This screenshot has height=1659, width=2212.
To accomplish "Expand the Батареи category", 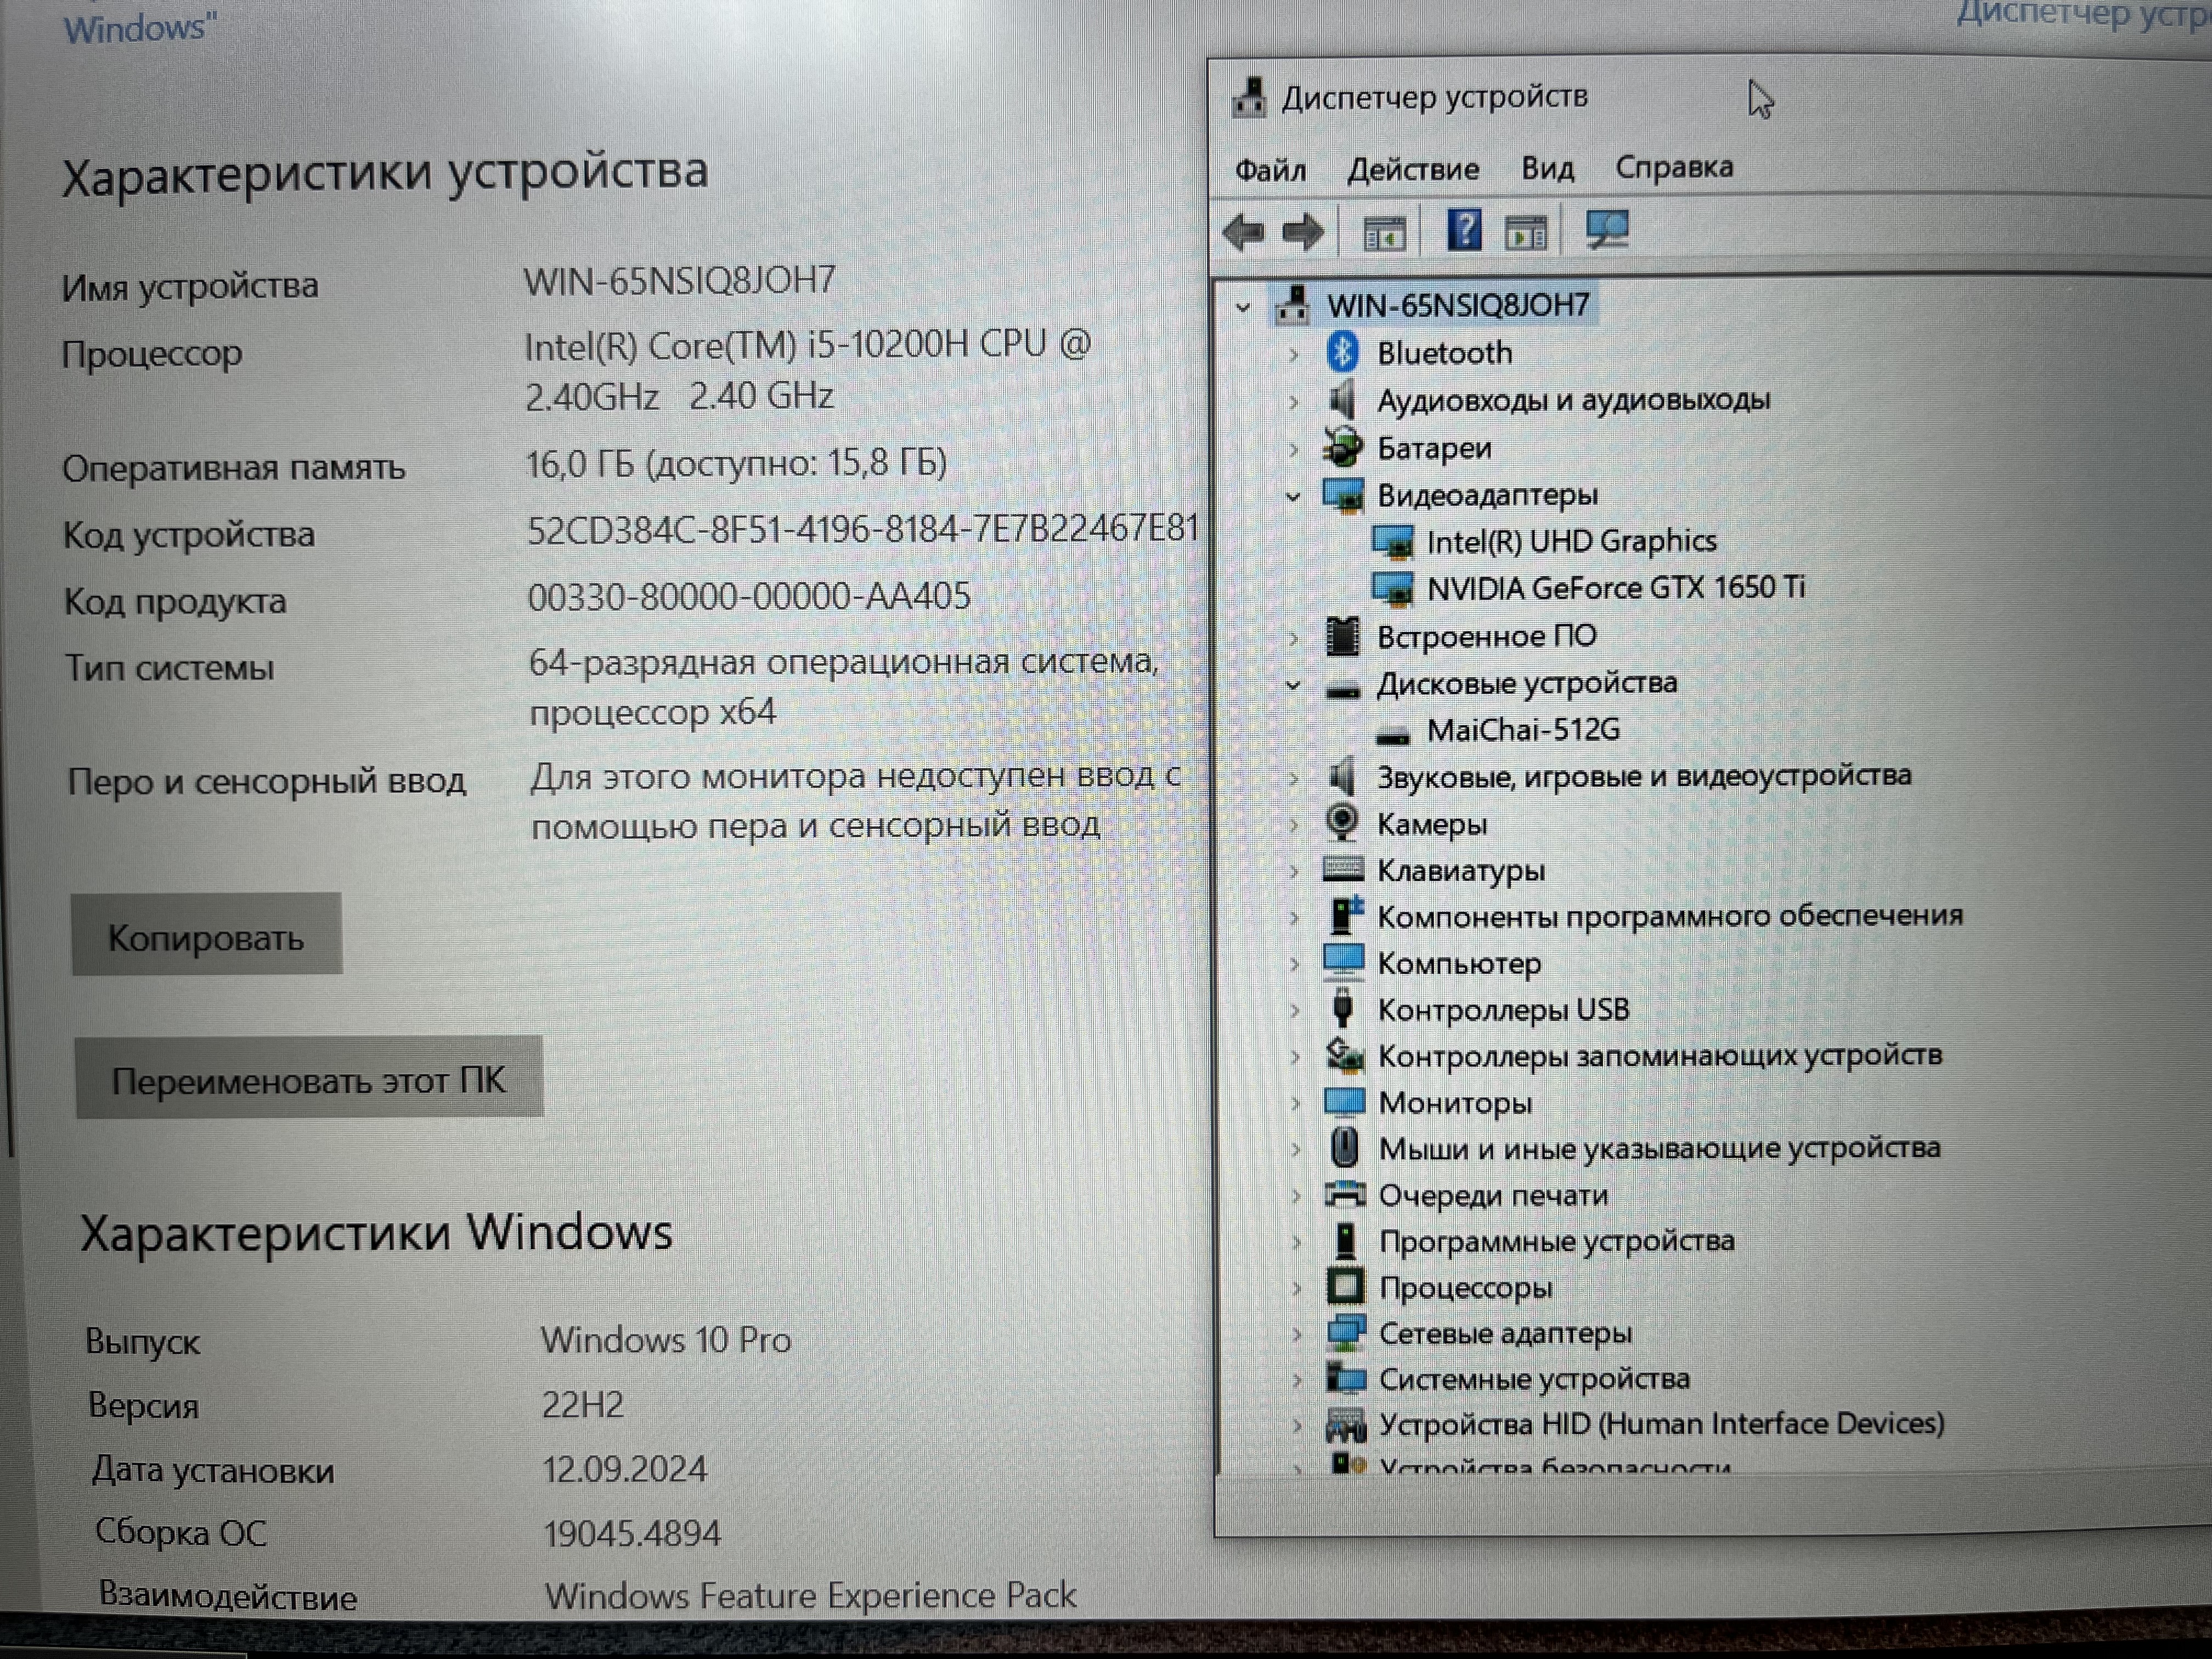I will (x=1293, y=449).
